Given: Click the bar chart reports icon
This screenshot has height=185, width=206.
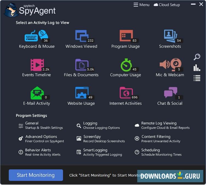Looking at the screenshot, I should pos(197,68).
